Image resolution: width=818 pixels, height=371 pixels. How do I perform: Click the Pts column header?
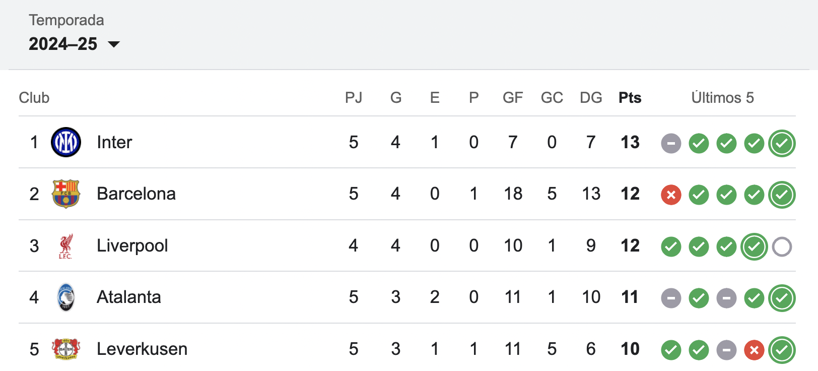coord(630,97)
